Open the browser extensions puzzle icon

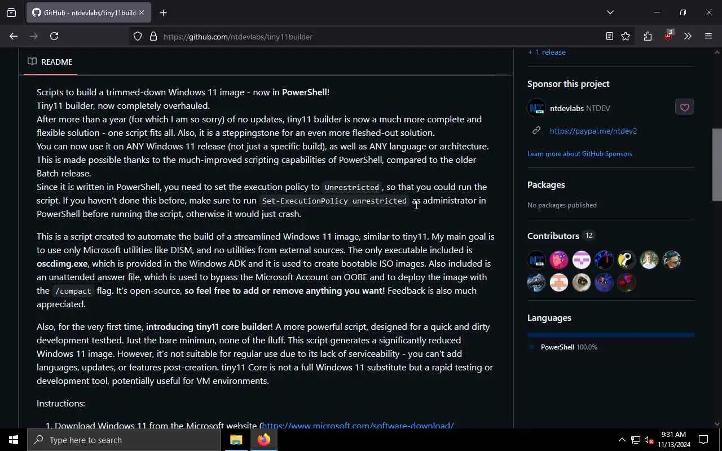tap(648, 37)
